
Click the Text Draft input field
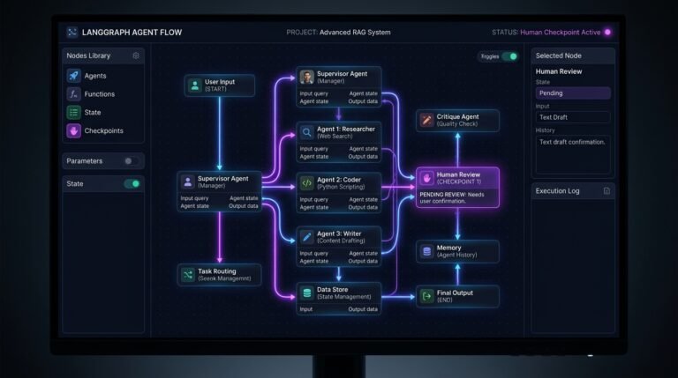coord(573,117)
